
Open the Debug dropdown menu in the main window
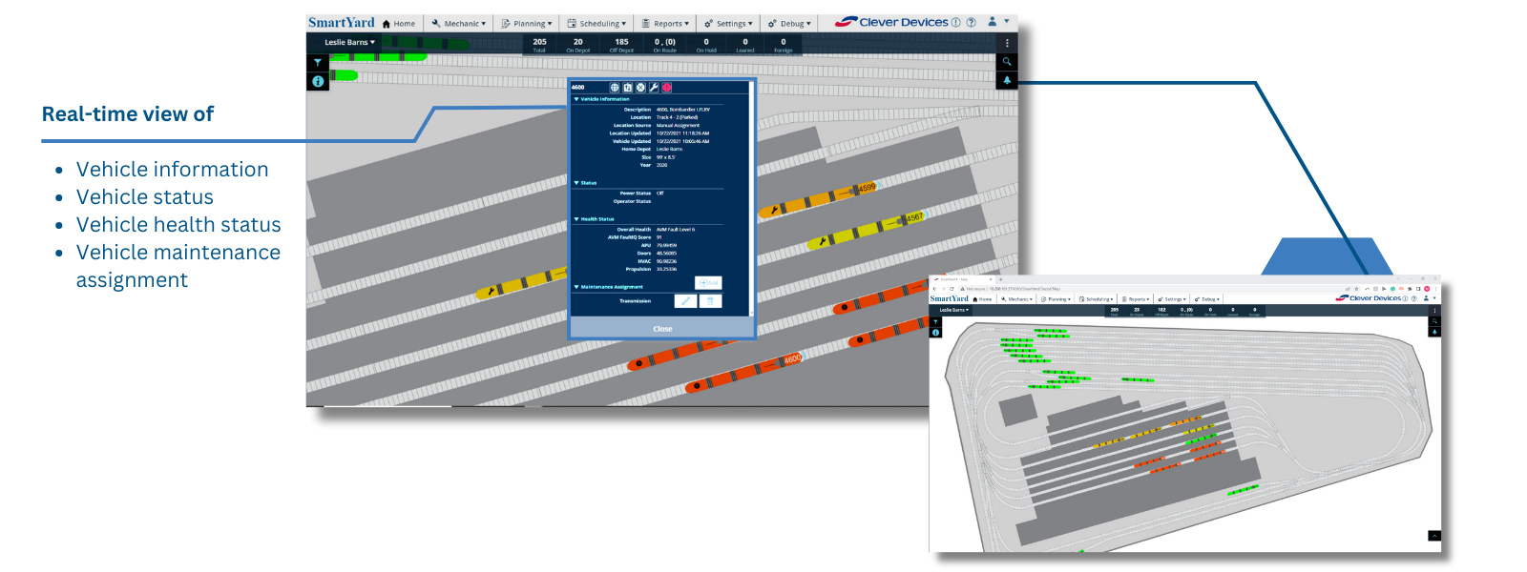coord(789,24)
